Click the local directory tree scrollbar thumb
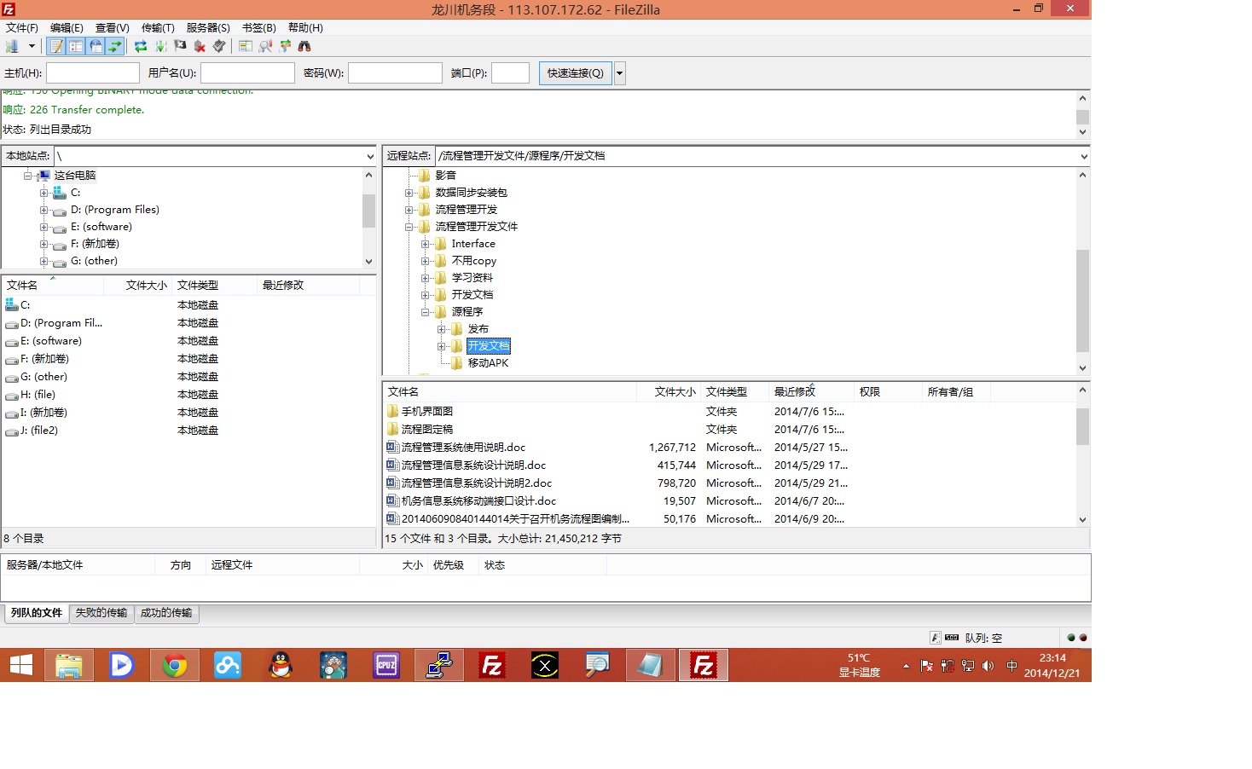 368,211
